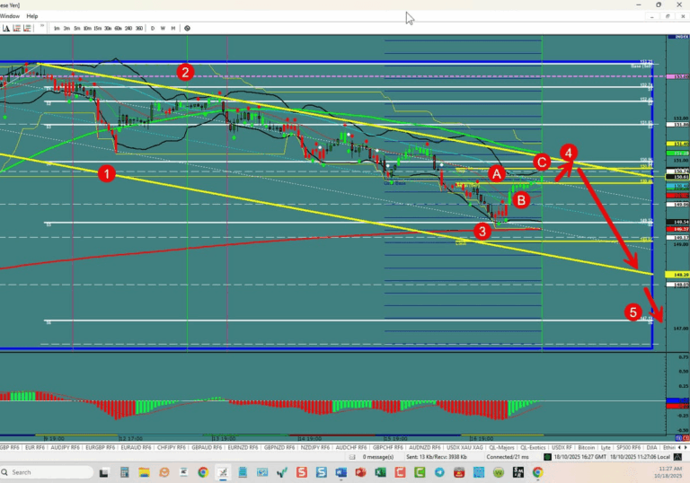The width and height of the screenshot is (690, 483).
Task: Switch to the CHFJPY RF6 tab
Action: tap(172, 447)
